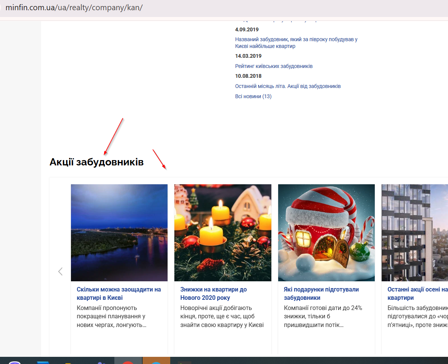Open 'Всі новини (13)' link
Viewport: 448px width, 364px height.
(x=253, y=96)
